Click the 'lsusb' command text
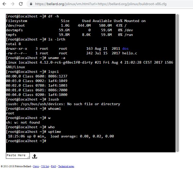 click(x=53, y=99)
